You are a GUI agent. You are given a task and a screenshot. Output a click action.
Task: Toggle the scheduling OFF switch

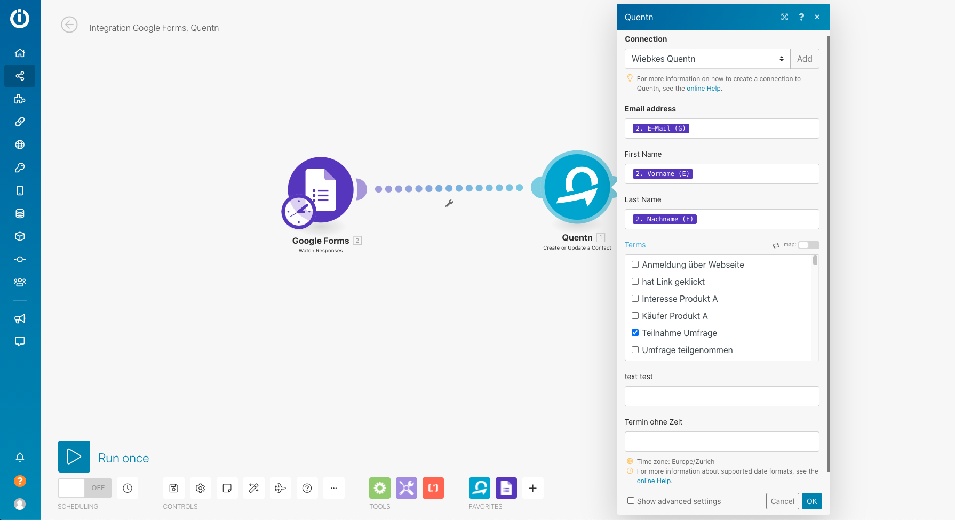pos(85,488)
